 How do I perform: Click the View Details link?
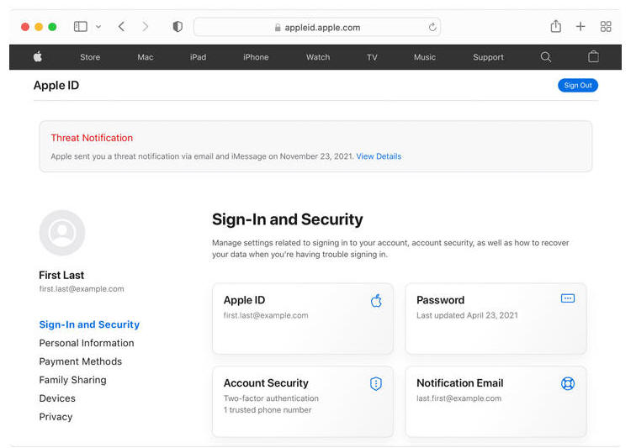pyautogui.click(x=379, y=156)
